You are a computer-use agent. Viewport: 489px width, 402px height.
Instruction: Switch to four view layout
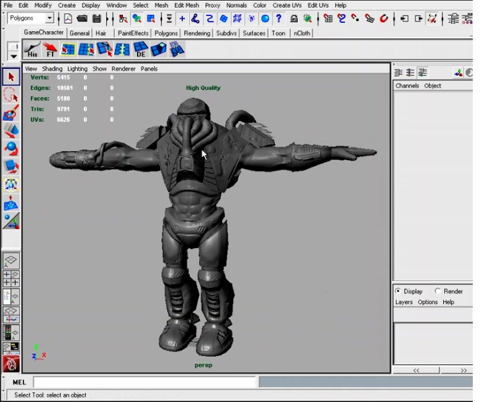[x=11, y=278]
